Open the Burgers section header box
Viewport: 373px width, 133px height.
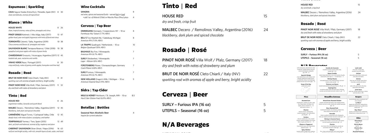point(358,97)
